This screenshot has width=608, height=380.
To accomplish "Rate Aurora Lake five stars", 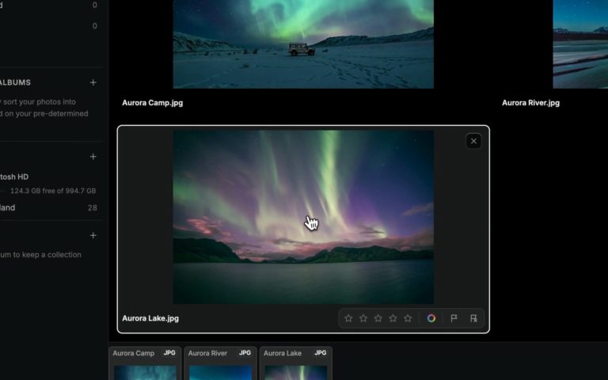I will click(x=408, y=318).
